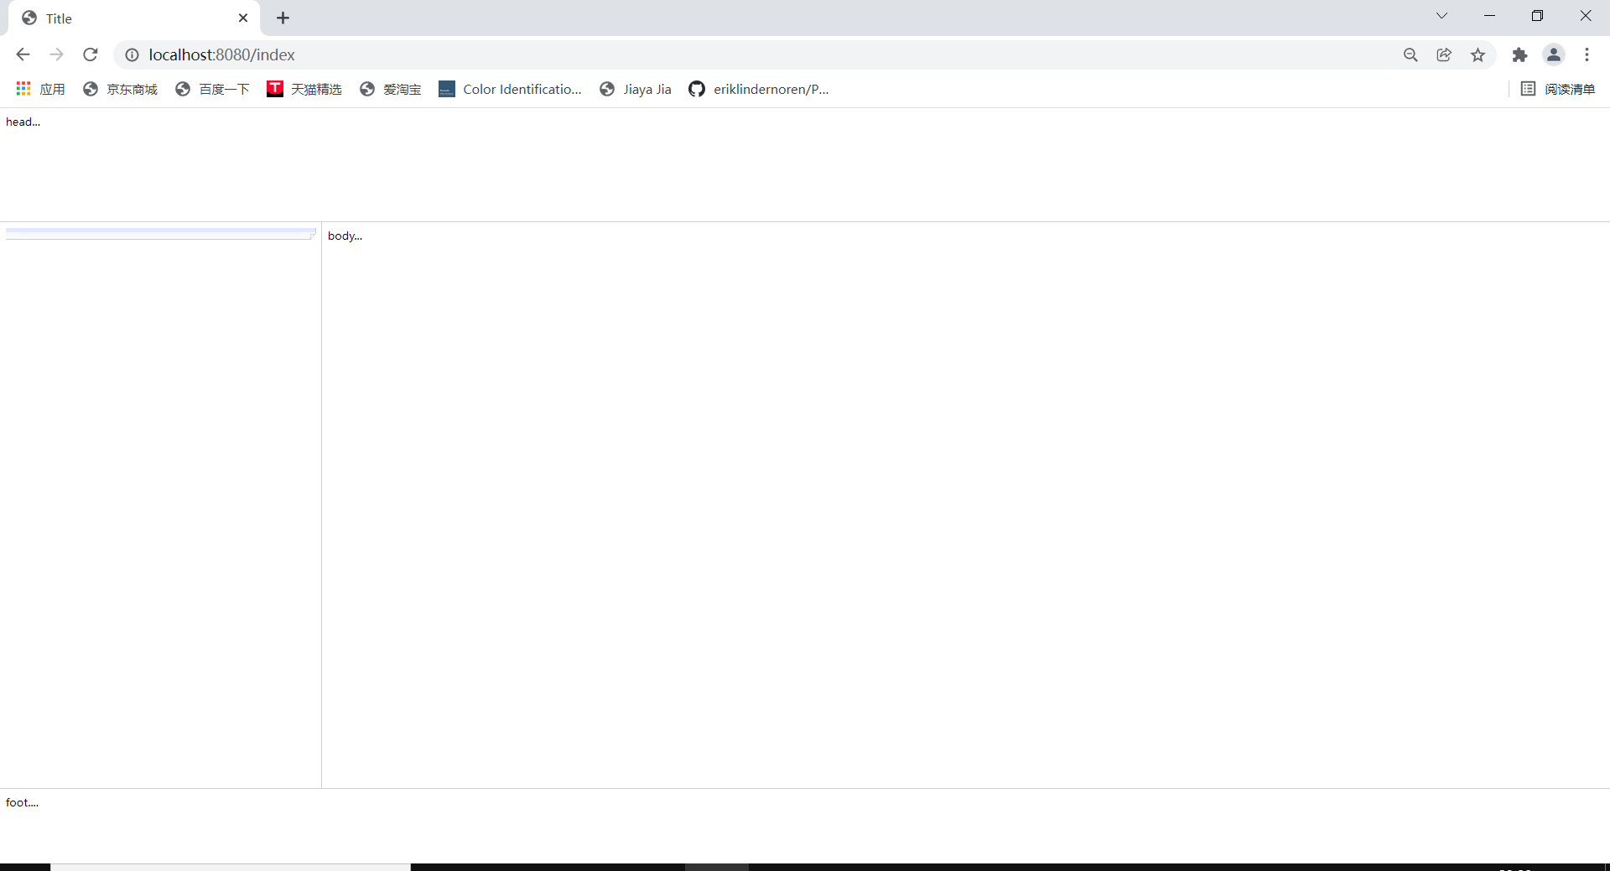View site information icon in address bar

tap(132, 54)
